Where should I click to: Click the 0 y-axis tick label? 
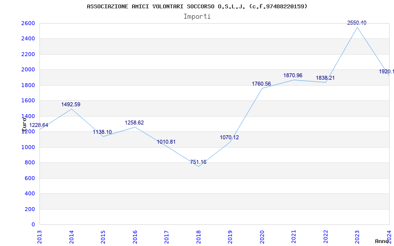pos(33,225)
